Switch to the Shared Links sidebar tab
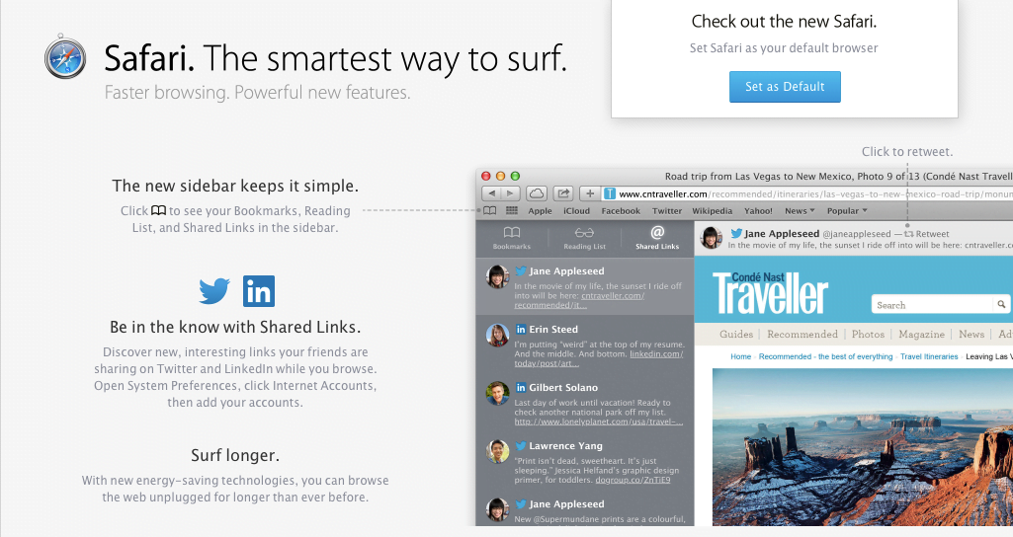This screenshot has width=1013, height=537. (x=657, y=238)
